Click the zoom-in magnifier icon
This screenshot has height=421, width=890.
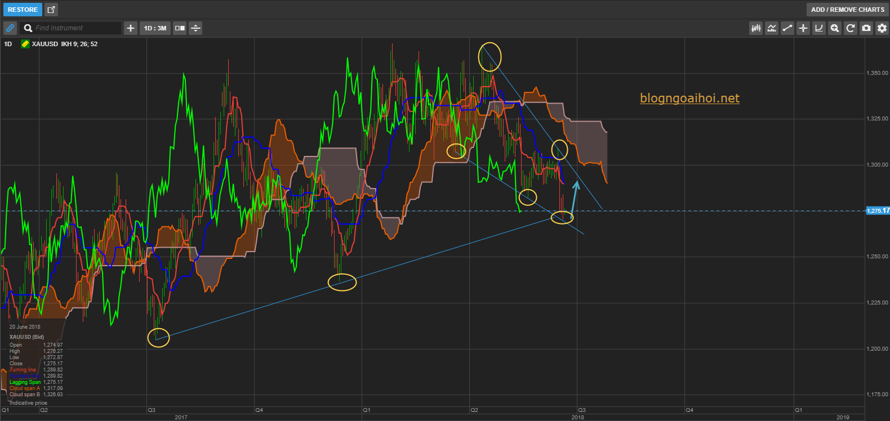pyautogui.click(x=835, y=28)
